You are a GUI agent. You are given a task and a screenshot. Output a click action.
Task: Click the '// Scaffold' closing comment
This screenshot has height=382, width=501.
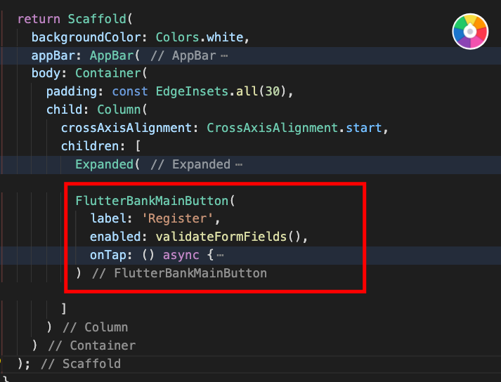pyautogui.click(x=80, y=364)
